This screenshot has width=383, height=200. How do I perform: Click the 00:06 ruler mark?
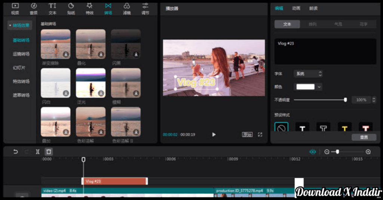[x=171, y=159]
